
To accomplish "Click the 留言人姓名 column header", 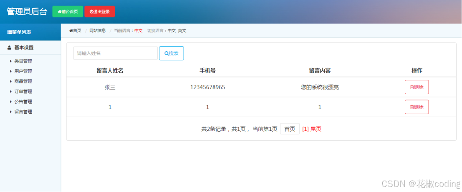I will [x=110, y=70].
